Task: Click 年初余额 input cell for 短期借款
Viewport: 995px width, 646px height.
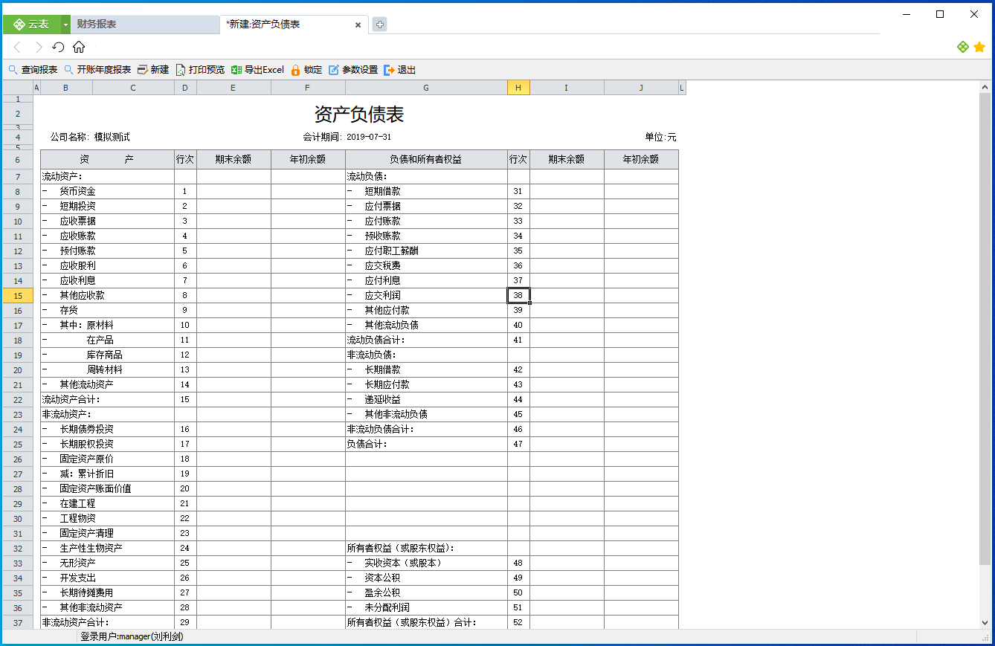Action: coord(641,192)
